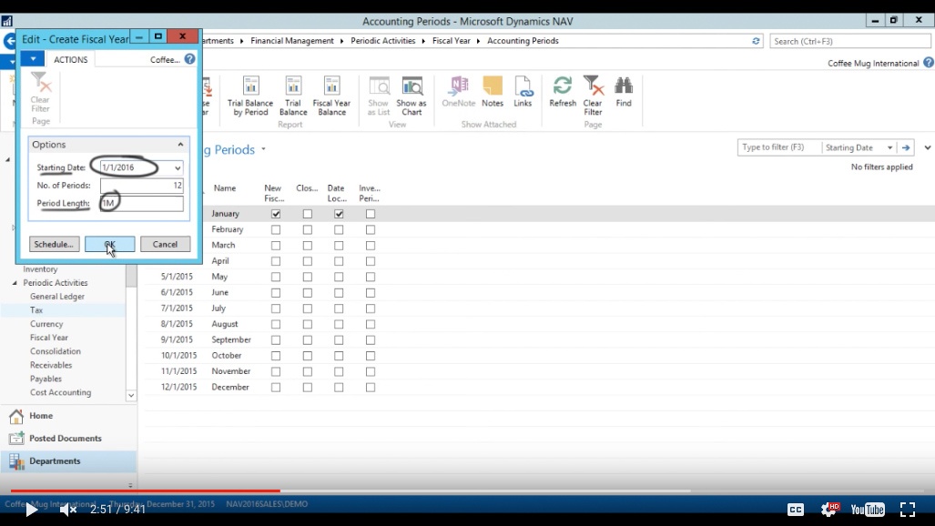The height and width of the screenshot is (526, 935).
Task: Select Fiscal Year in breadcrumb
Action: [452, 41]
